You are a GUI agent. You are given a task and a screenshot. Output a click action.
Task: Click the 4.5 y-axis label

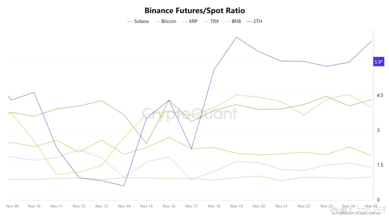tap(378, 95)
